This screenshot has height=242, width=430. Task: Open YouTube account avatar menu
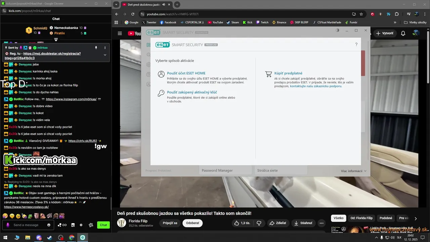(x=416, y=33)
